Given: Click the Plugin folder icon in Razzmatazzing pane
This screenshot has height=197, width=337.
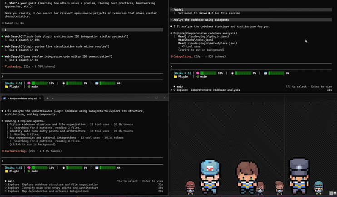Looking at the screenshot, I should (x=6, y=171).
